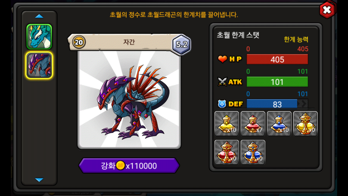The image size is (348, 196).
Task: Choose the purple dragon portrait in sidebar
Action: click(39, 65)
